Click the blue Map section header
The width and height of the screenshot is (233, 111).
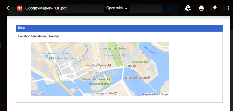point(119,28)
